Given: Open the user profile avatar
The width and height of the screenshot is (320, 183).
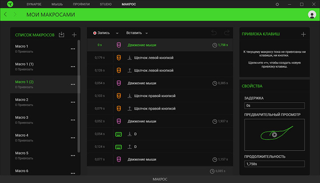Looking at the screenshot, I should point(312,15).
